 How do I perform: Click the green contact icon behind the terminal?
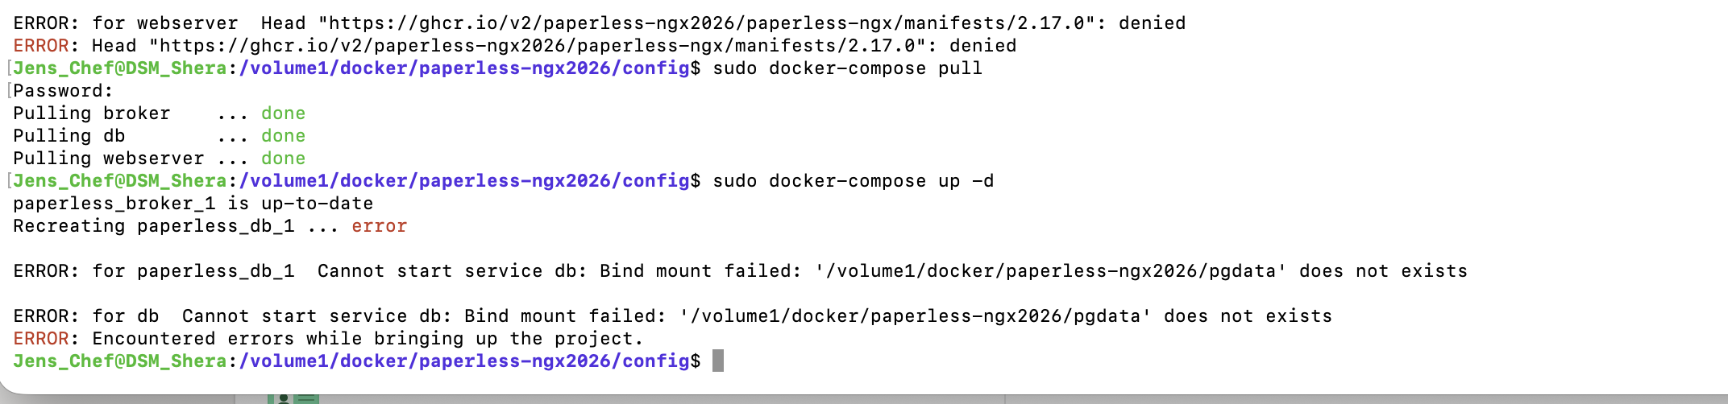(293, 398)
